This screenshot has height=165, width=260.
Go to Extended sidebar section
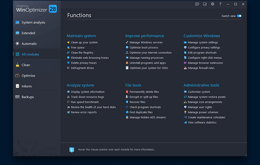click(x=28, y=33)
